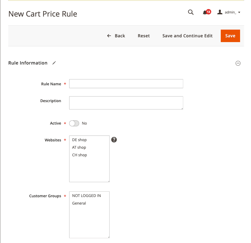The height and width of the screenshot is (243, 251).
Task: Collapse the Rule Information section
Action: tap(238, 63)
